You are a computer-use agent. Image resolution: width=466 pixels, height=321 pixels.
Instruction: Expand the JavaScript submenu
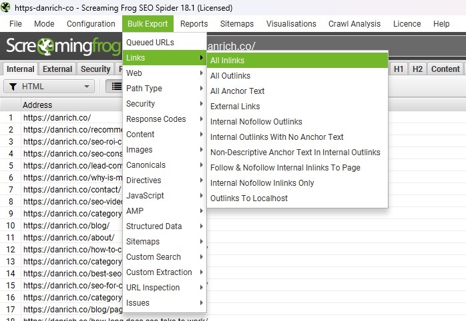(164, 196)
